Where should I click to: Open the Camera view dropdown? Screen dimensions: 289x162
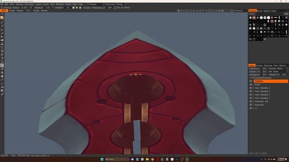coord(238,11)
